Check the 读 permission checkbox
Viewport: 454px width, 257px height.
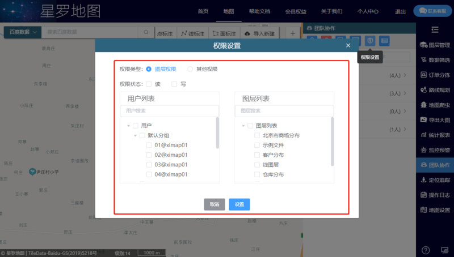tap(149, 84)
